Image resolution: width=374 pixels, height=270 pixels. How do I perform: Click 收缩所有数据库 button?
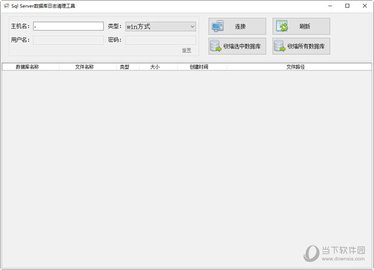pyautogui.click(x=301, y=46)
